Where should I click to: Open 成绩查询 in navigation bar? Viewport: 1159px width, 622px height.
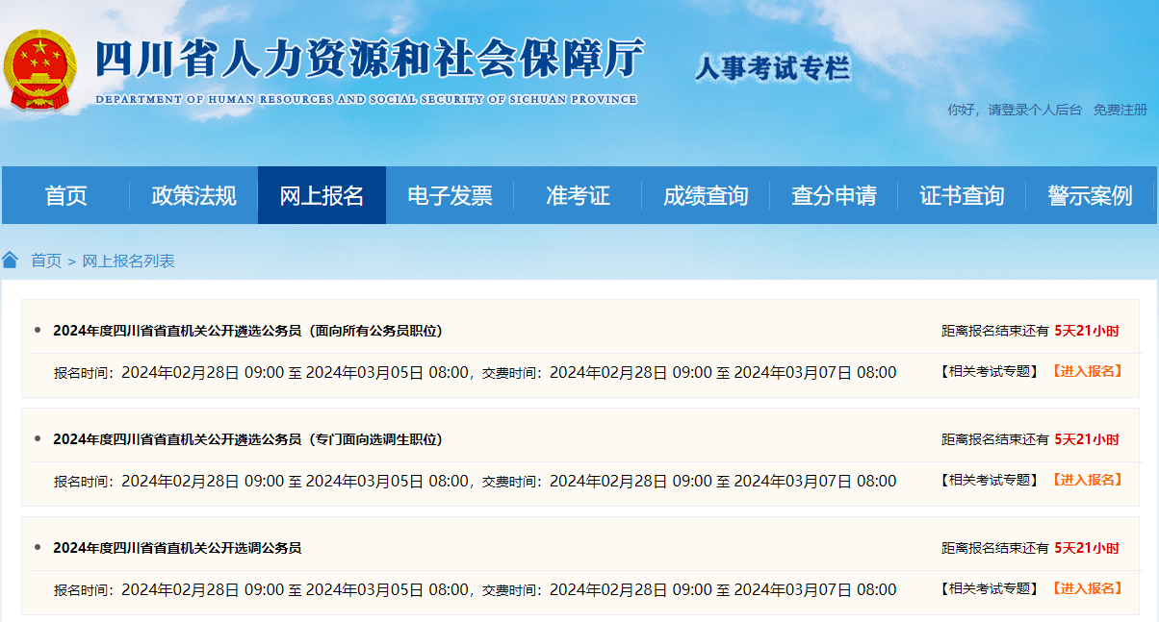pyautogui.click(x=706, y=195)
